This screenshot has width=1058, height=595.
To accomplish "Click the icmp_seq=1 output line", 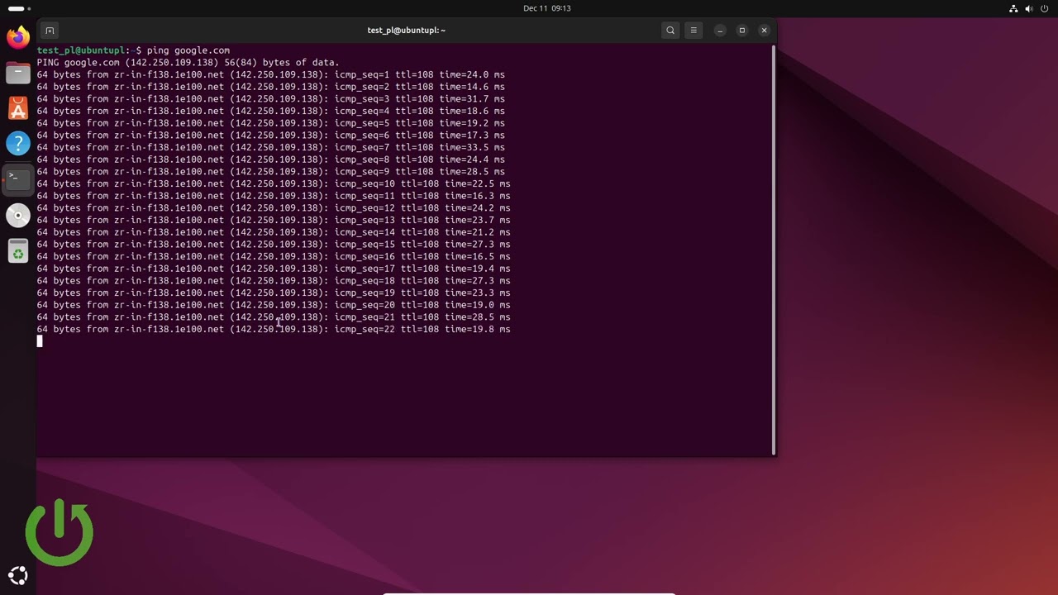I will pyautogui.click(x=270, y=74).
